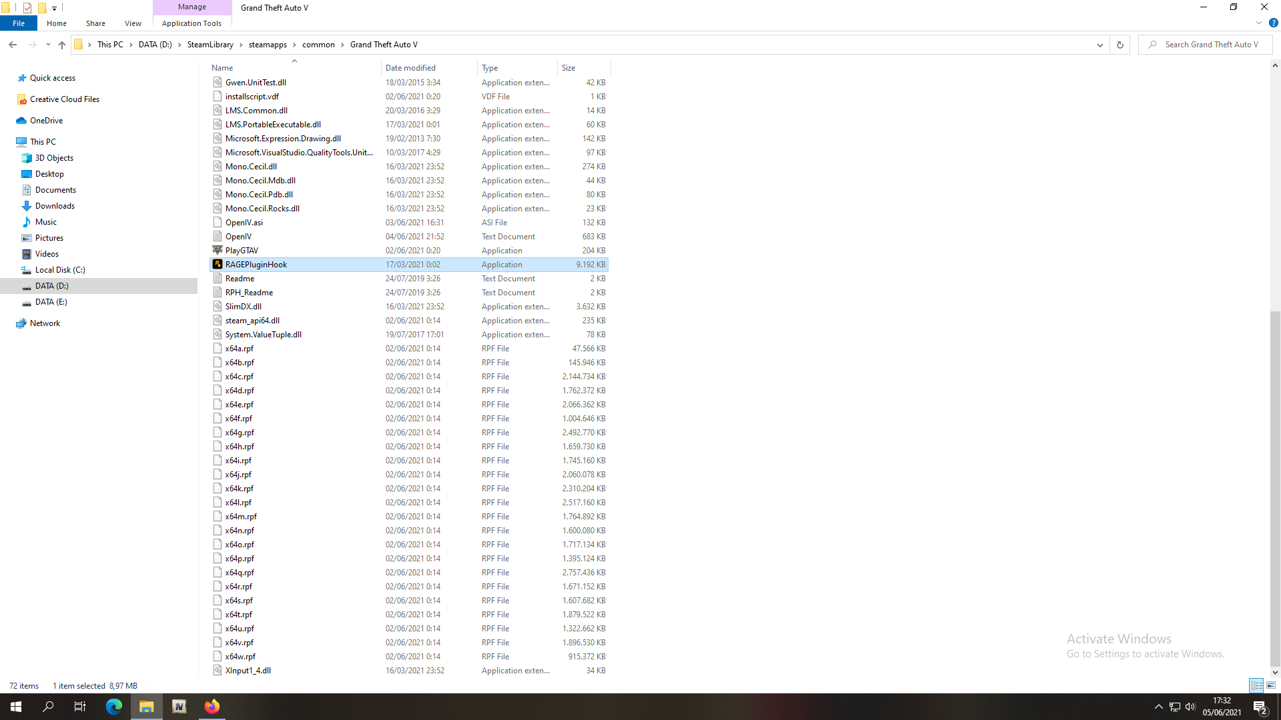Viewport: 1281px width, 720px height.
Task: Open the Explorer Help question icon
Action: (x=1273, y=23)
